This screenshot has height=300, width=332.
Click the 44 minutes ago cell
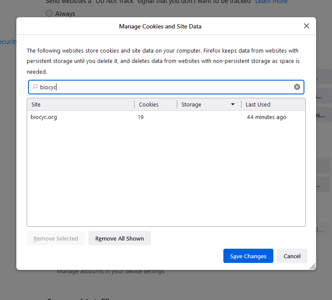point(266,117)
